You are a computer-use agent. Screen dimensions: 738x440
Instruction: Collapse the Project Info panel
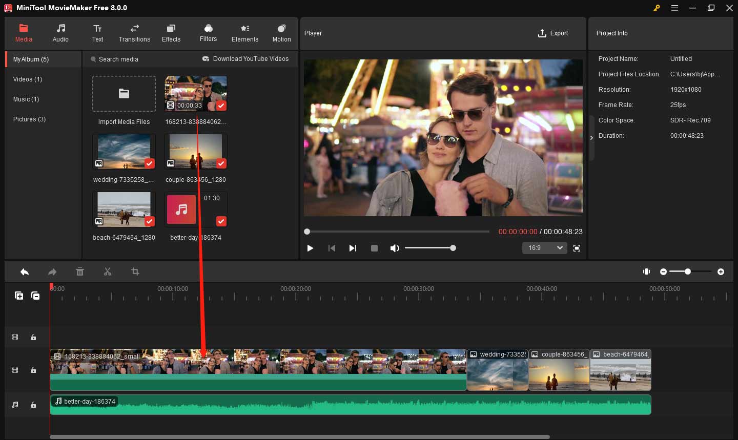(x=591, y=138)
